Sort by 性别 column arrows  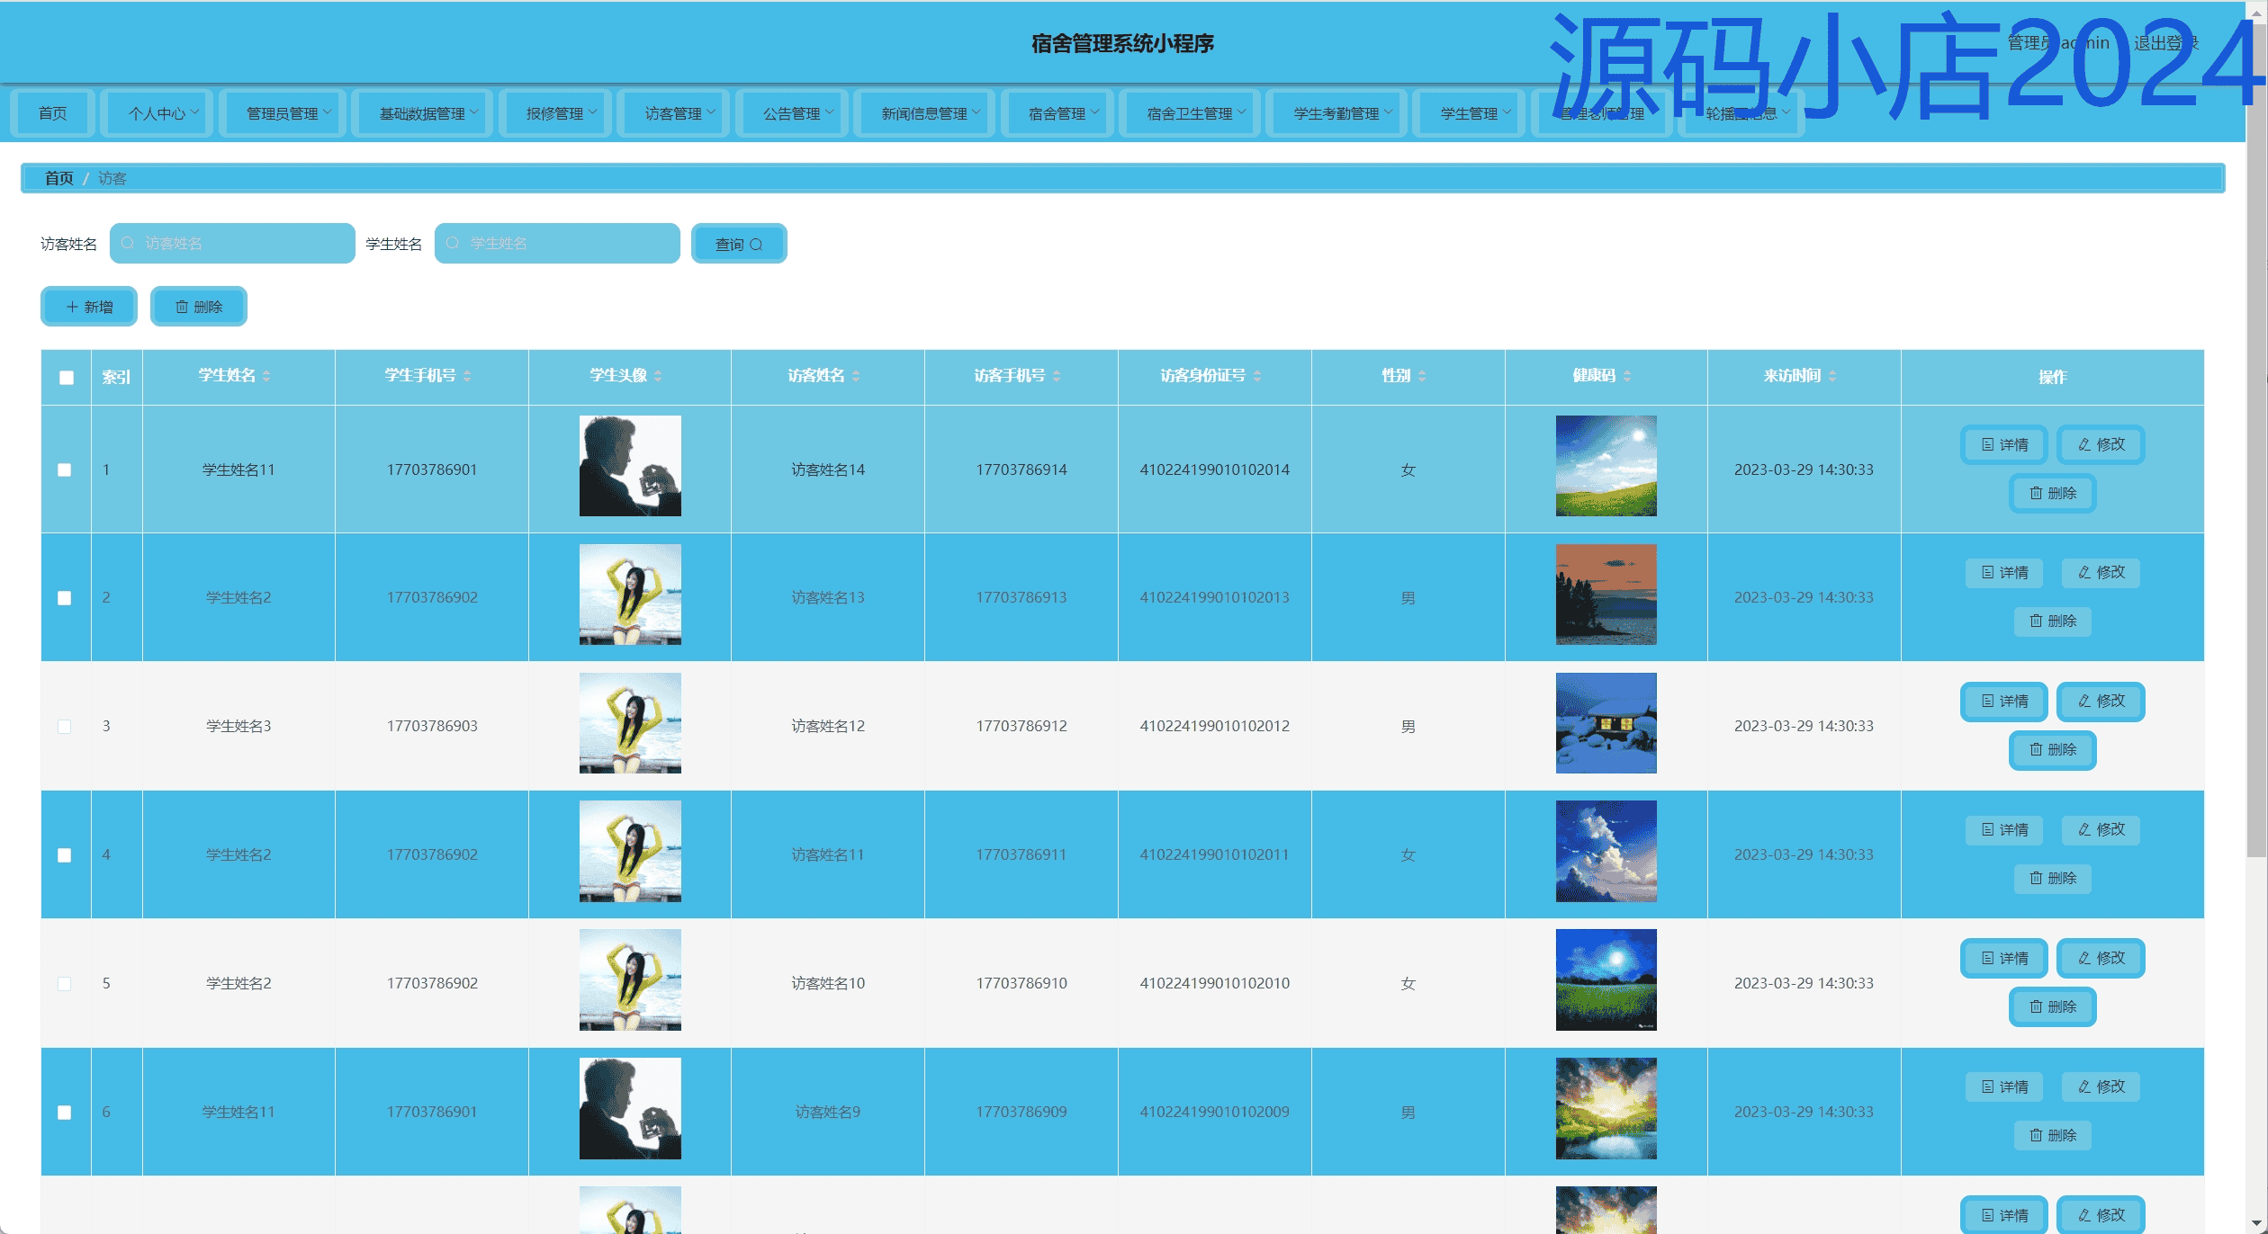1422,376
